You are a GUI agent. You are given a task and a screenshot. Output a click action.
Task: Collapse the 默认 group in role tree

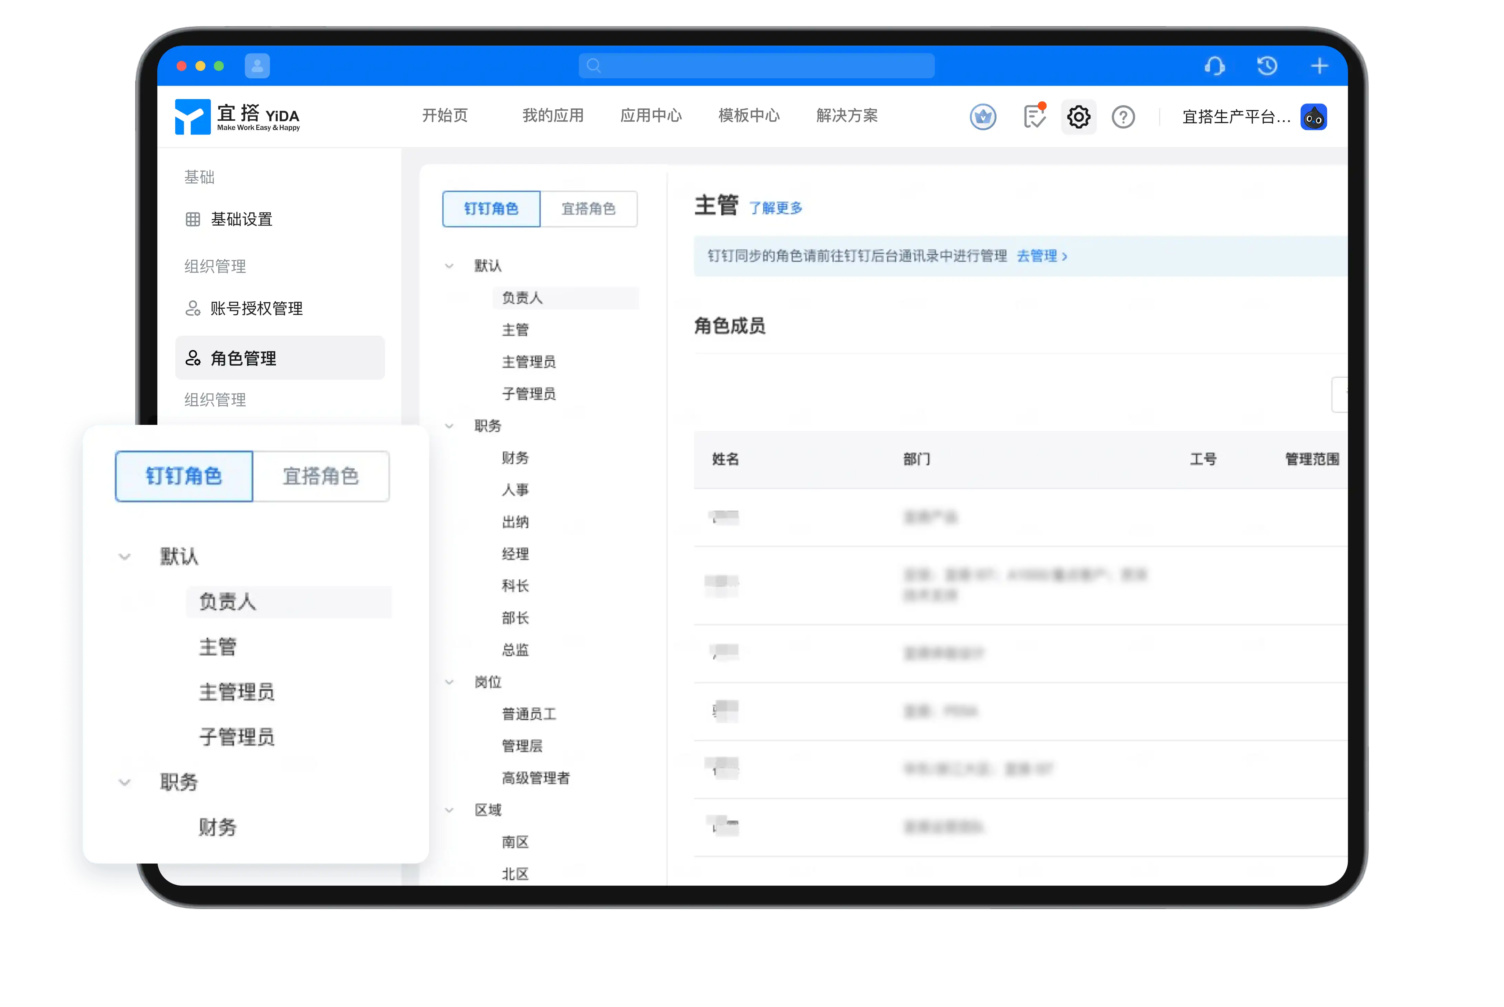(449, 266)
